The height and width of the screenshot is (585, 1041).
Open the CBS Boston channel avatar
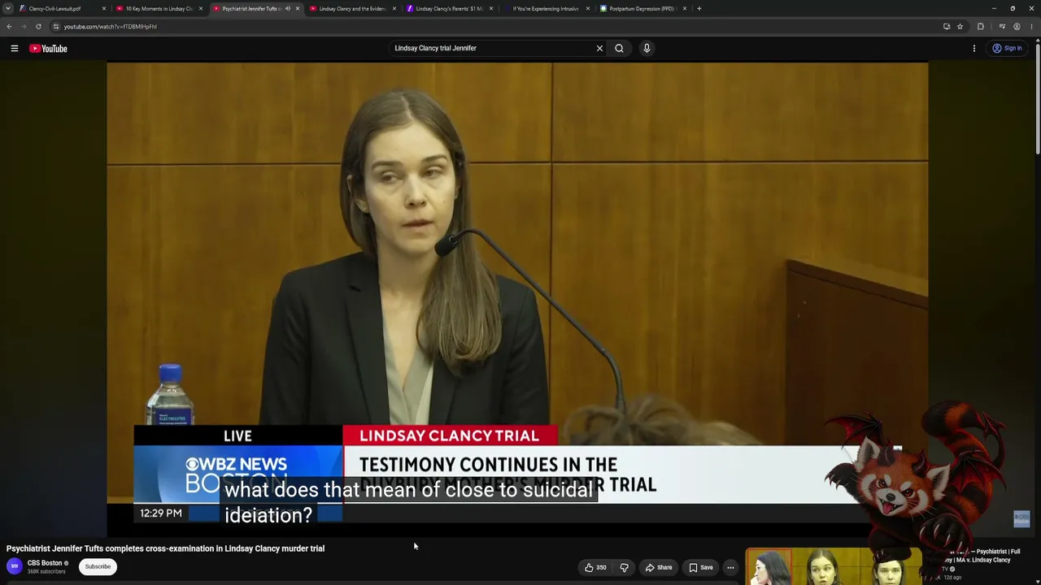pos(14,566)
